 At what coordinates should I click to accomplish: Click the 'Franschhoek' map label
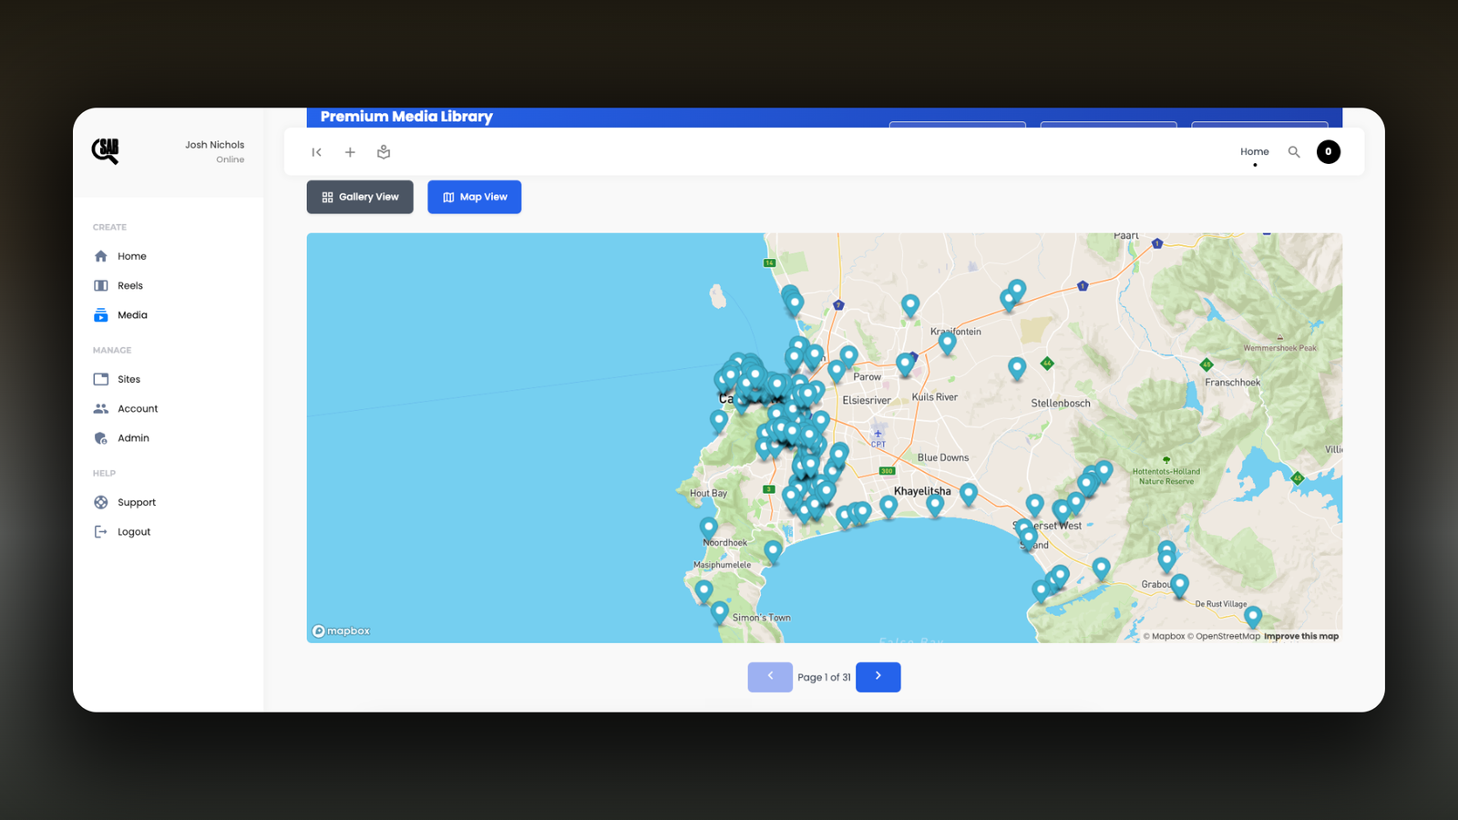pyautogui.click(x=1233, y=383)
